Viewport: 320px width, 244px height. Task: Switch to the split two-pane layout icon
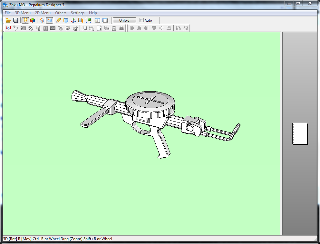[x=98, y=20]
